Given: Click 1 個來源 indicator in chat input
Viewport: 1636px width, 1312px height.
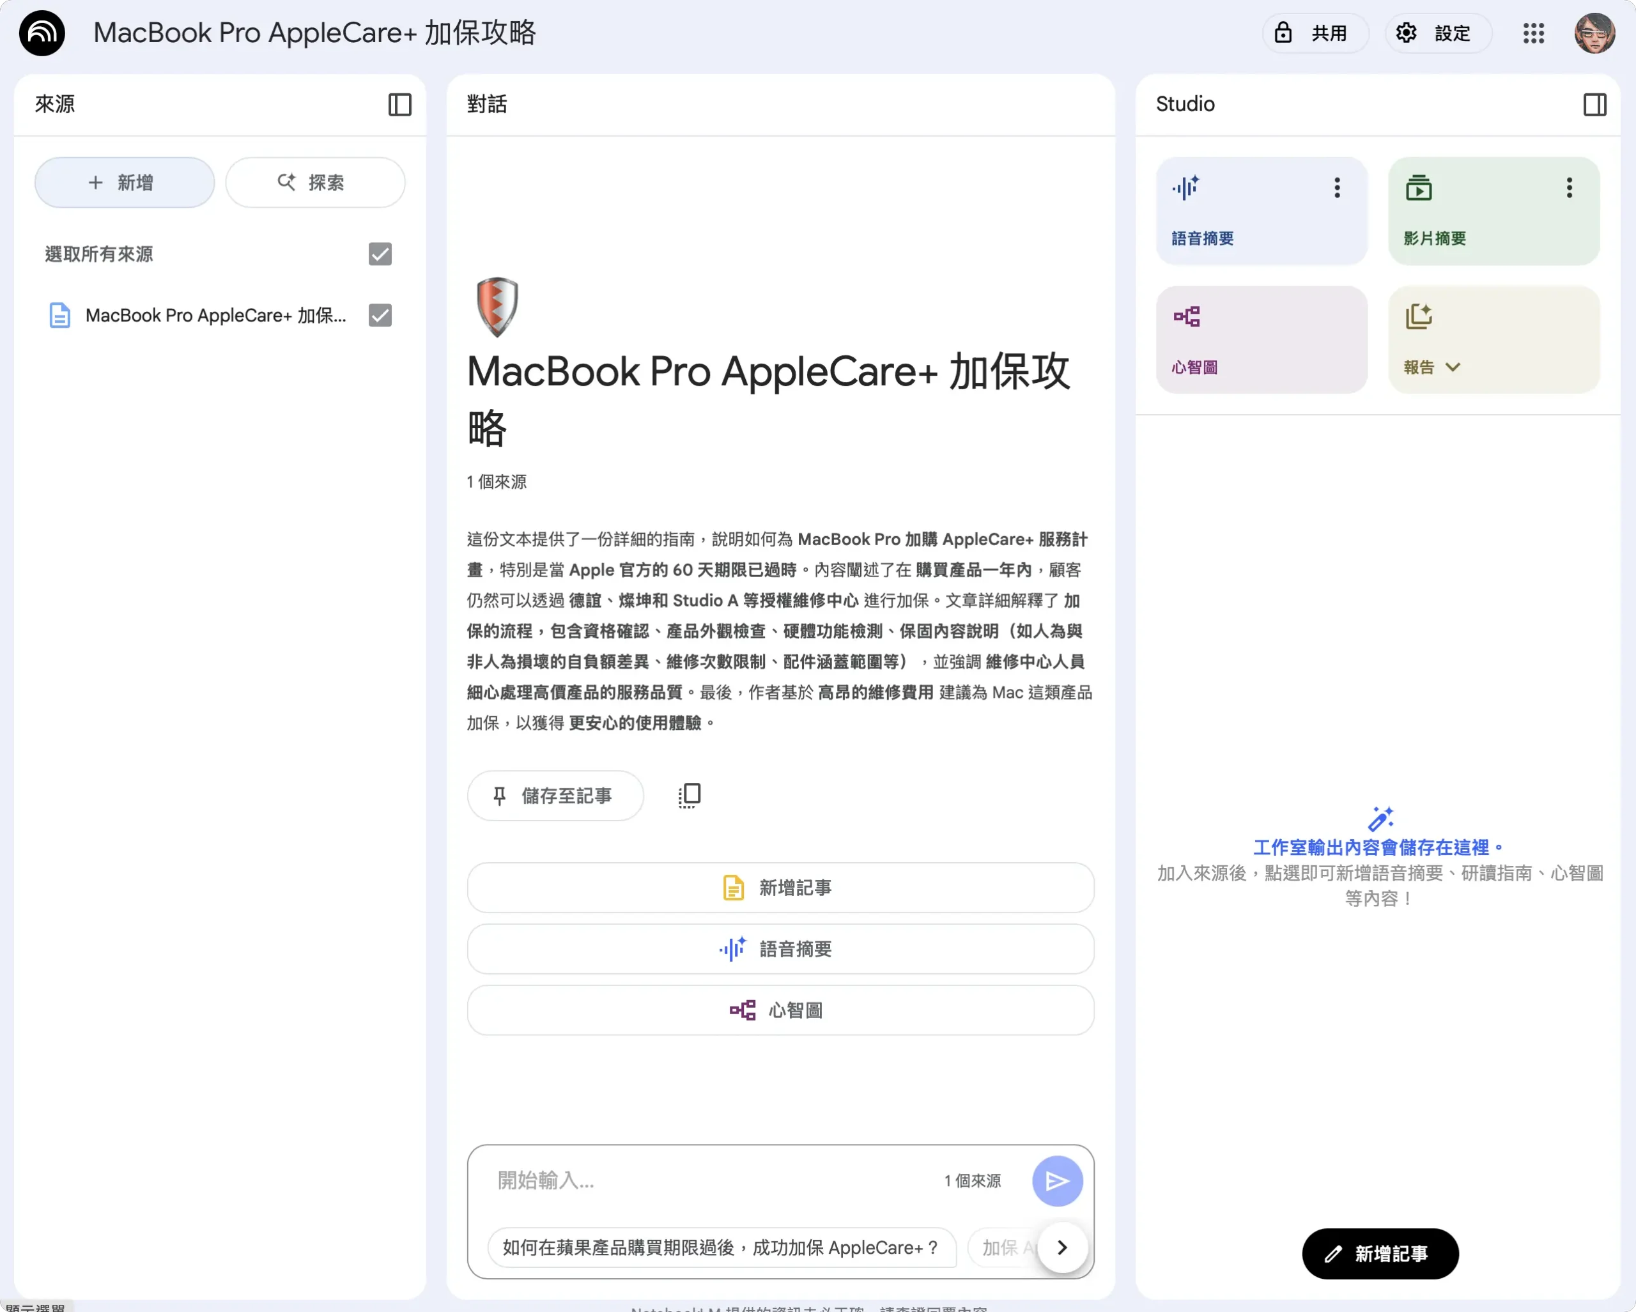Looking at the screenshot, I should tap(972, 1181).
